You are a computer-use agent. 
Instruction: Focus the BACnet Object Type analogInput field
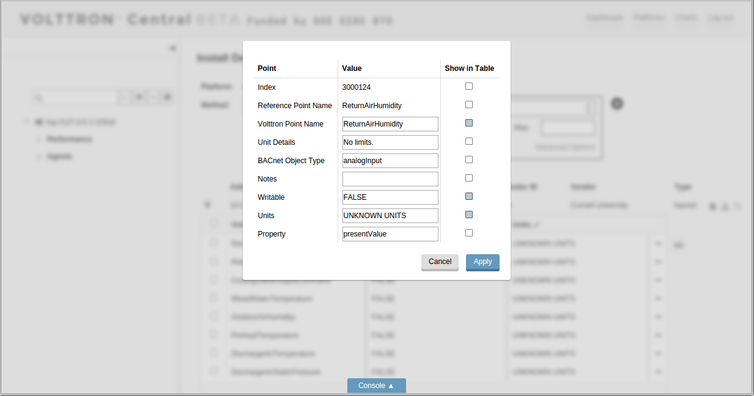coord(390,161)
